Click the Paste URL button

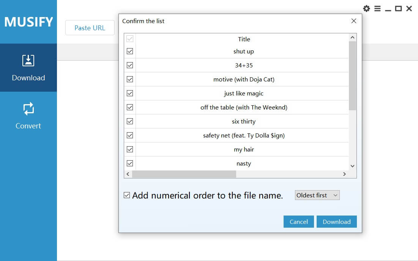(x=90, y=28)
